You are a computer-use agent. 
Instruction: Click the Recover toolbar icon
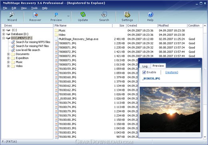pos(35,14)
